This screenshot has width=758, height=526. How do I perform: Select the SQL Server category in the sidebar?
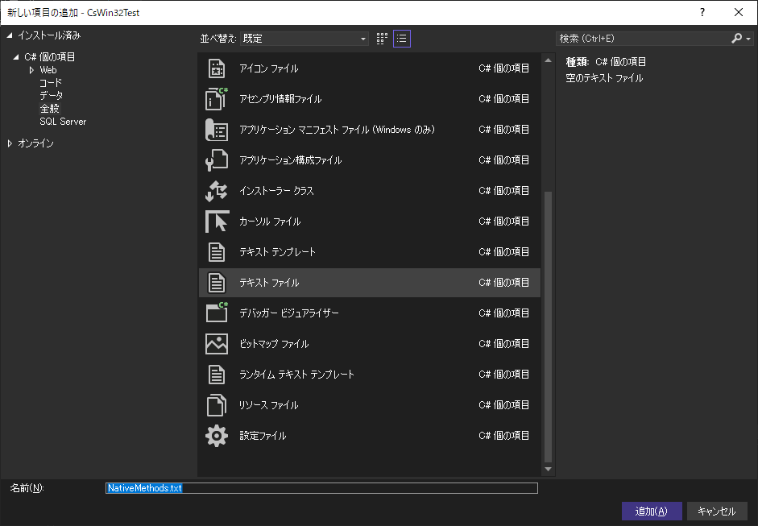(62, 121)
